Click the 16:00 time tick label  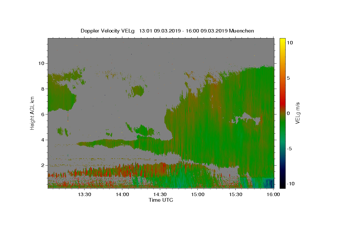pos(273,194)
